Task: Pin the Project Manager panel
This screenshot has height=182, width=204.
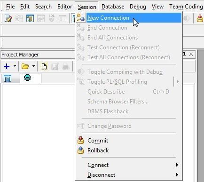Action: [184, 55]
